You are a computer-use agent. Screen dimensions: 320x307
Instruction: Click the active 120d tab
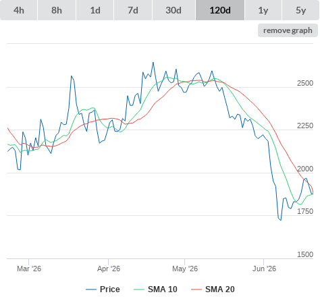pyautogui.click(x=220, y=10)
